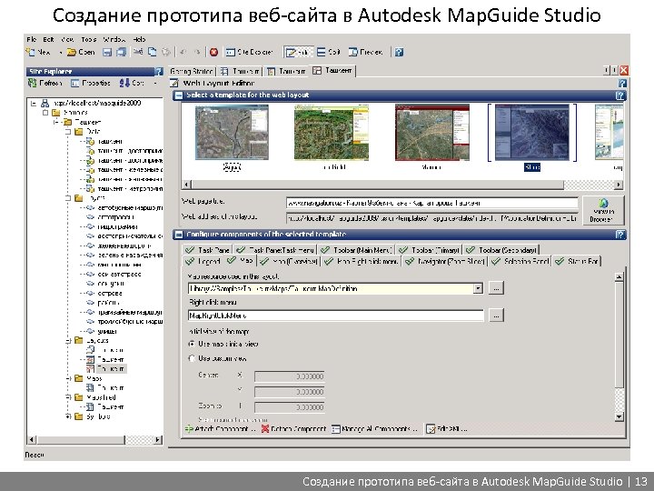Image resolution: width=654 pixels, height=491 pixels.
Task: Switch to the Getting Started tab
Action: (192, 72)
